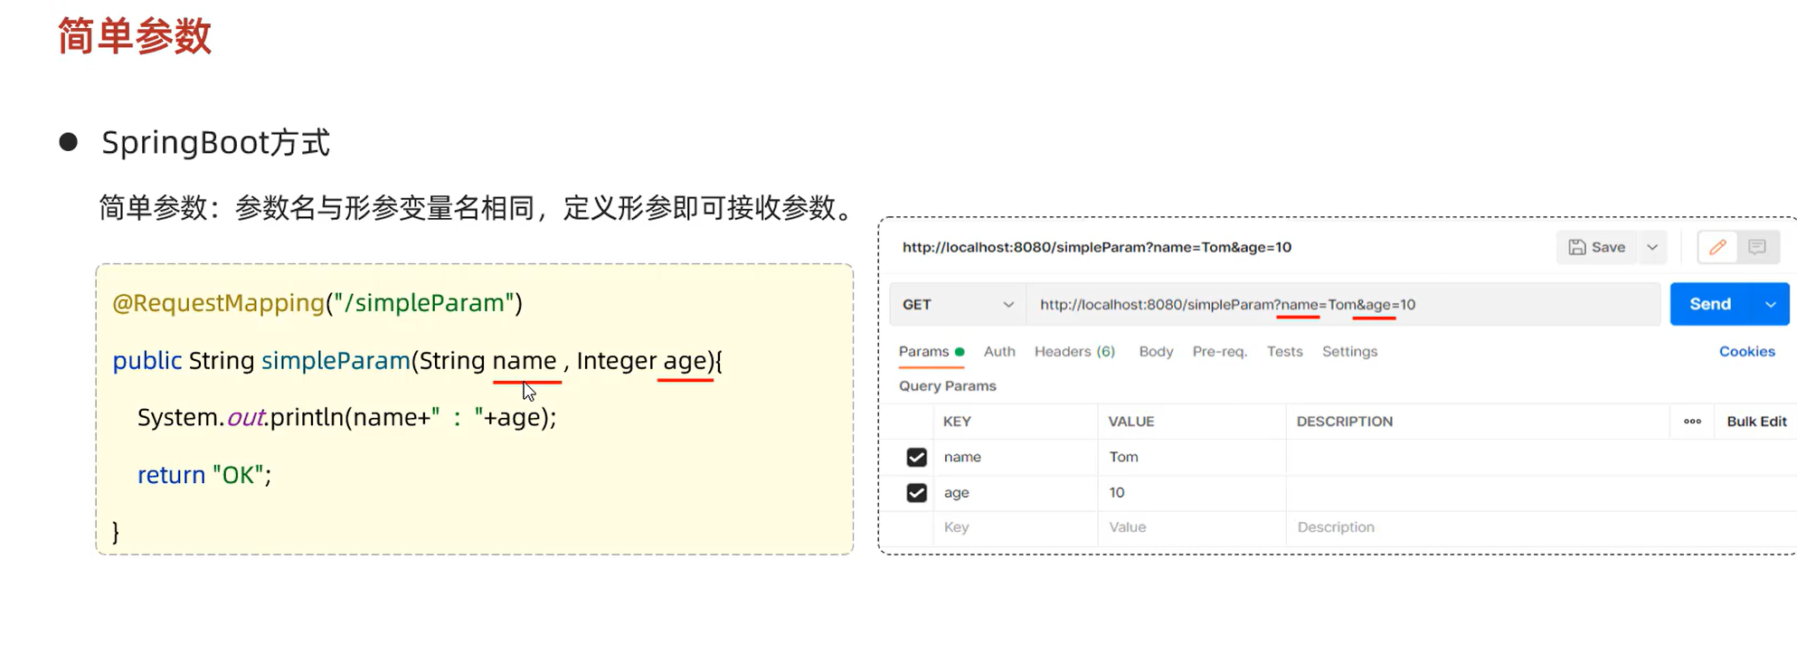Open the Headers (6) tab

tap(1074, 352)
